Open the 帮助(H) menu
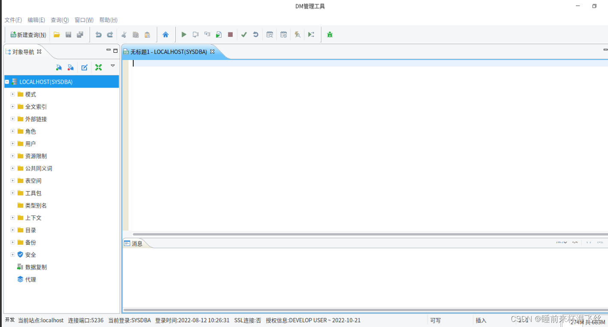 [108, 20]
